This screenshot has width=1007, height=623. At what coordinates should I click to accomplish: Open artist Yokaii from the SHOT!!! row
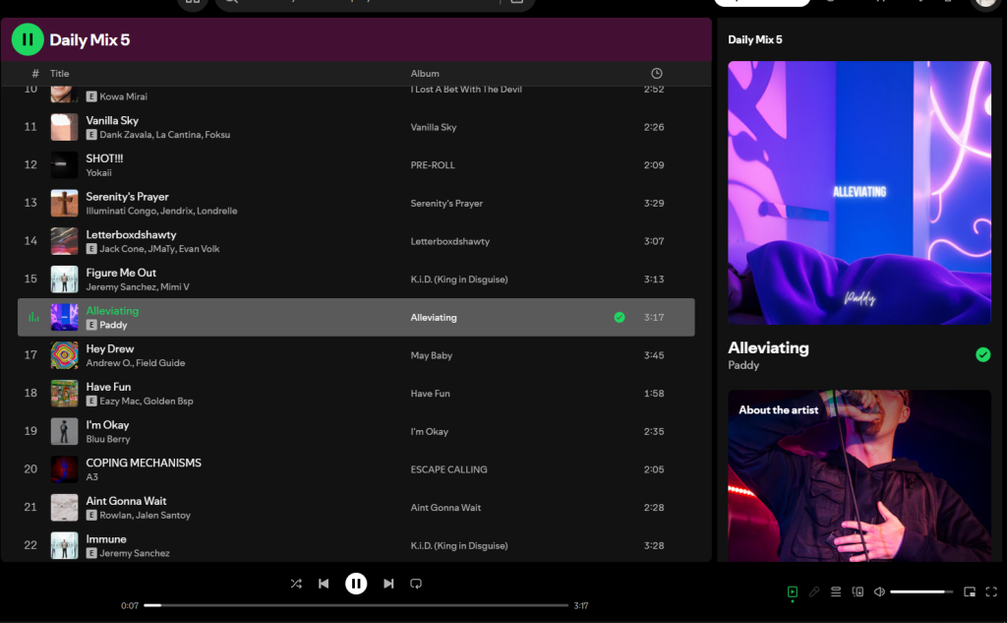point(99,173)
